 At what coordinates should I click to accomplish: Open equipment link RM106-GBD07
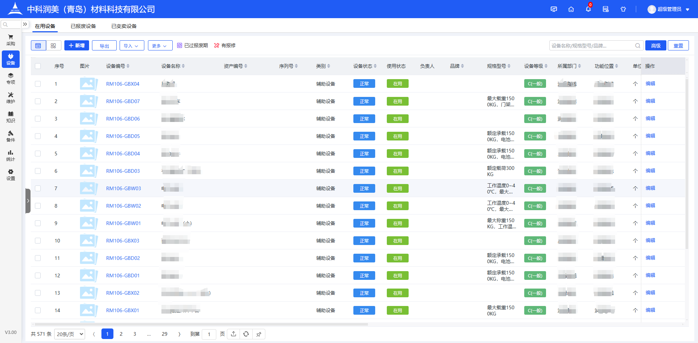point(123,101)
